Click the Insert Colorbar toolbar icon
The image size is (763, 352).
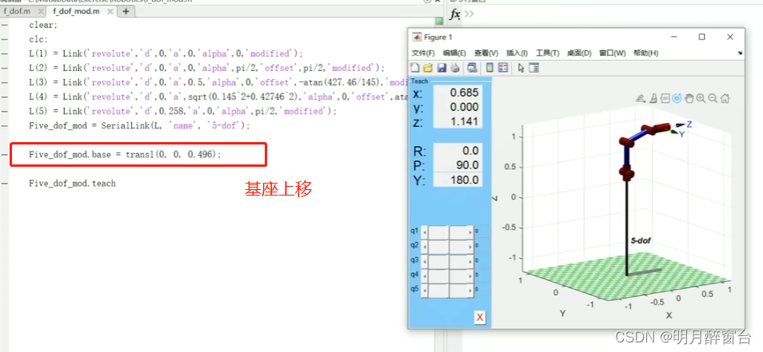point(490,68)
